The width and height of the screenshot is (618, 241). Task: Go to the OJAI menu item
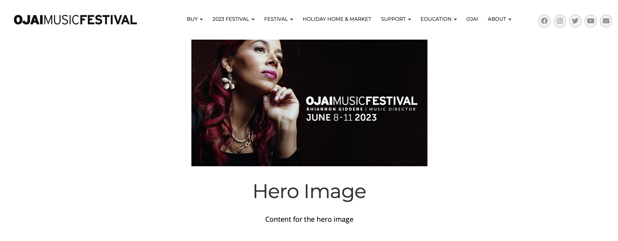[x=472, y=19]
